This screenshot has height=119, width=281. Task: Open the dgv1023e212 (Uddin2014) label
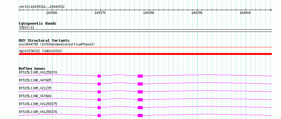(41, 51)
